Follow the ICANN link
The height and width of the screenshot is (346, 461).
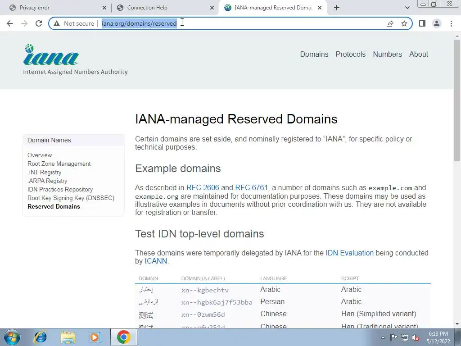[x=155, y=261]
